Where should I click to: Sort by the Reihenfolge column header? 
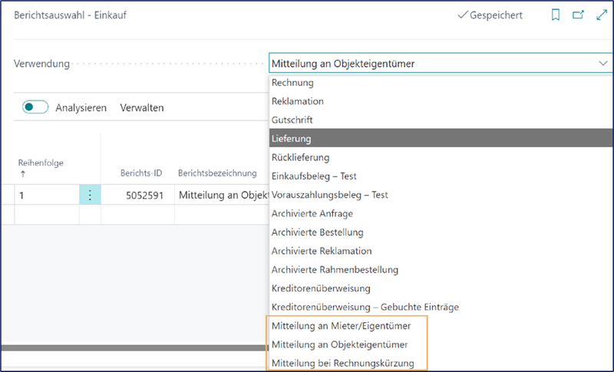click(41, 163)
